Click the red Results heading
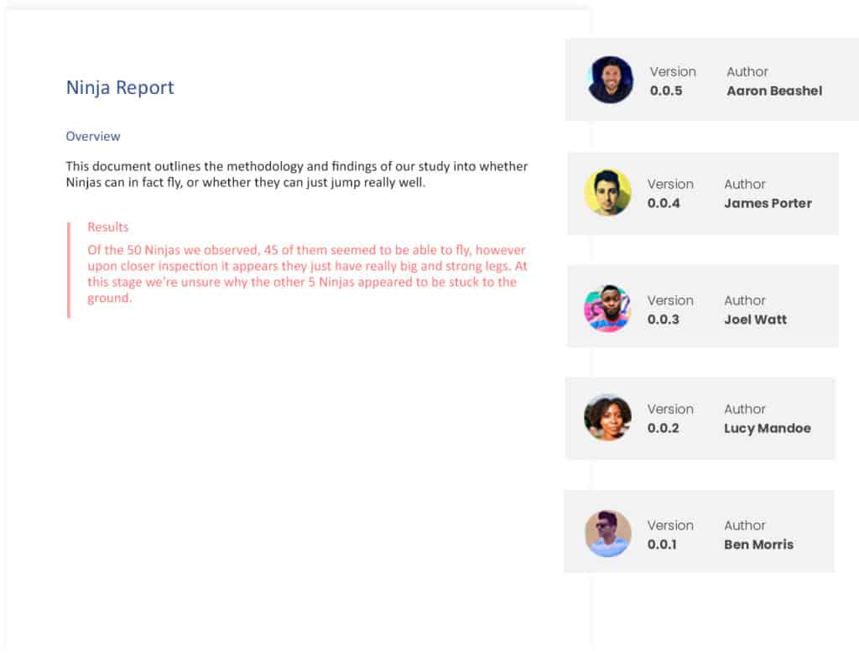859x657 pixels. tap(108, 227)
